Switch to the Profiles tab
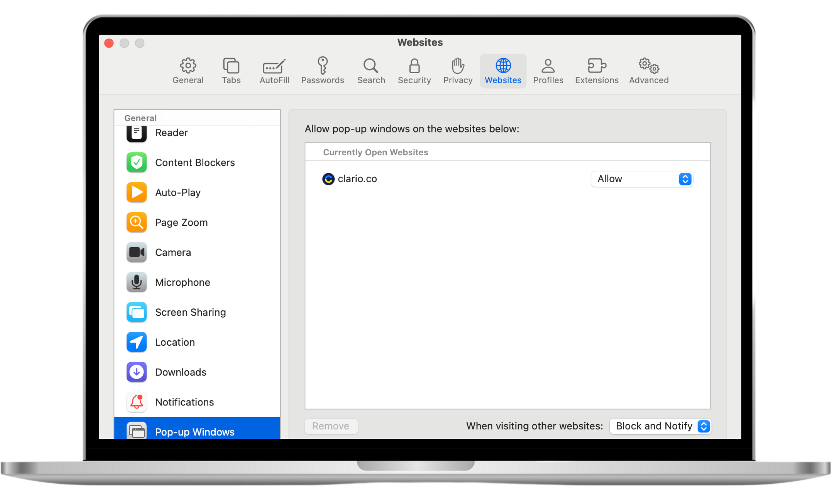The height and width of the screenshot is (499, 832). 548,71
